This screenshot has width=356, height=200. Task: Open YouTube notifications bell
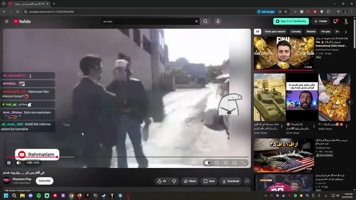tap(335, 21)
